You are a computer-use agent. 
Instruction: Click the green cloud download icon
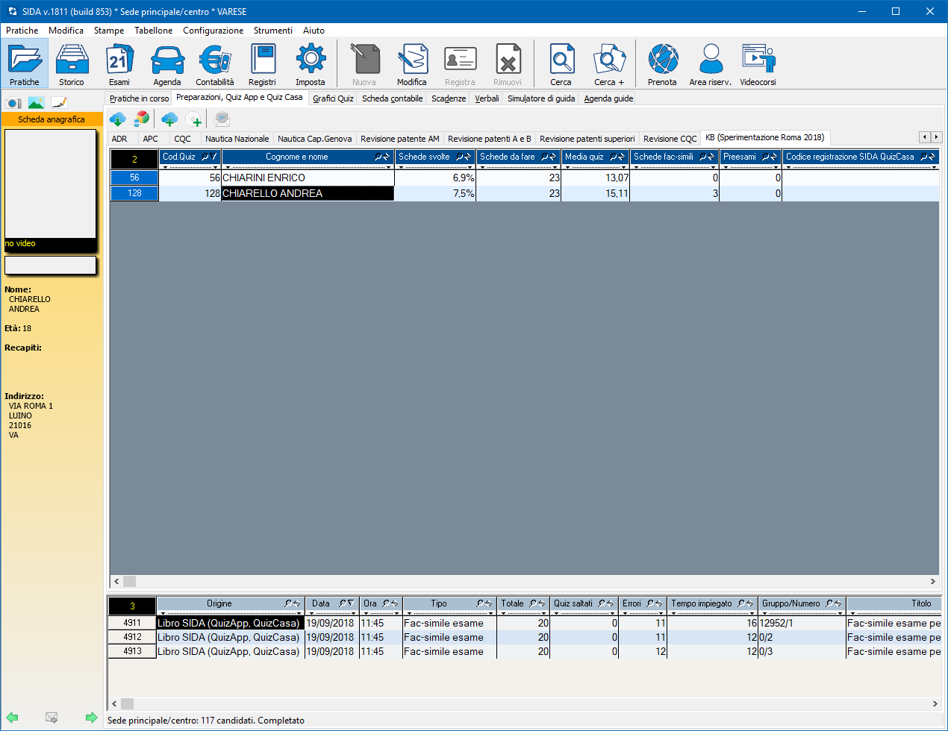click(117, 119)
